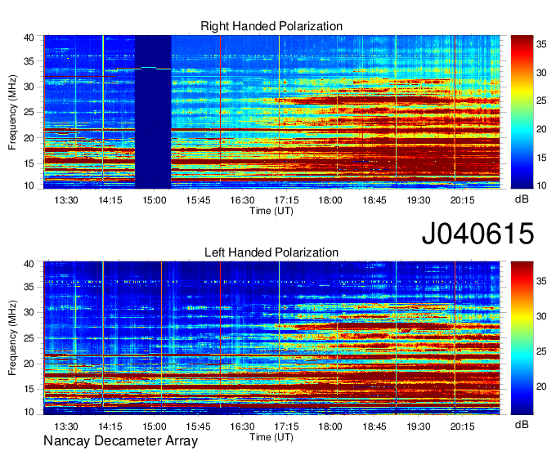Click 20:15 time tick on Left Handed plot

click(463, 426)
